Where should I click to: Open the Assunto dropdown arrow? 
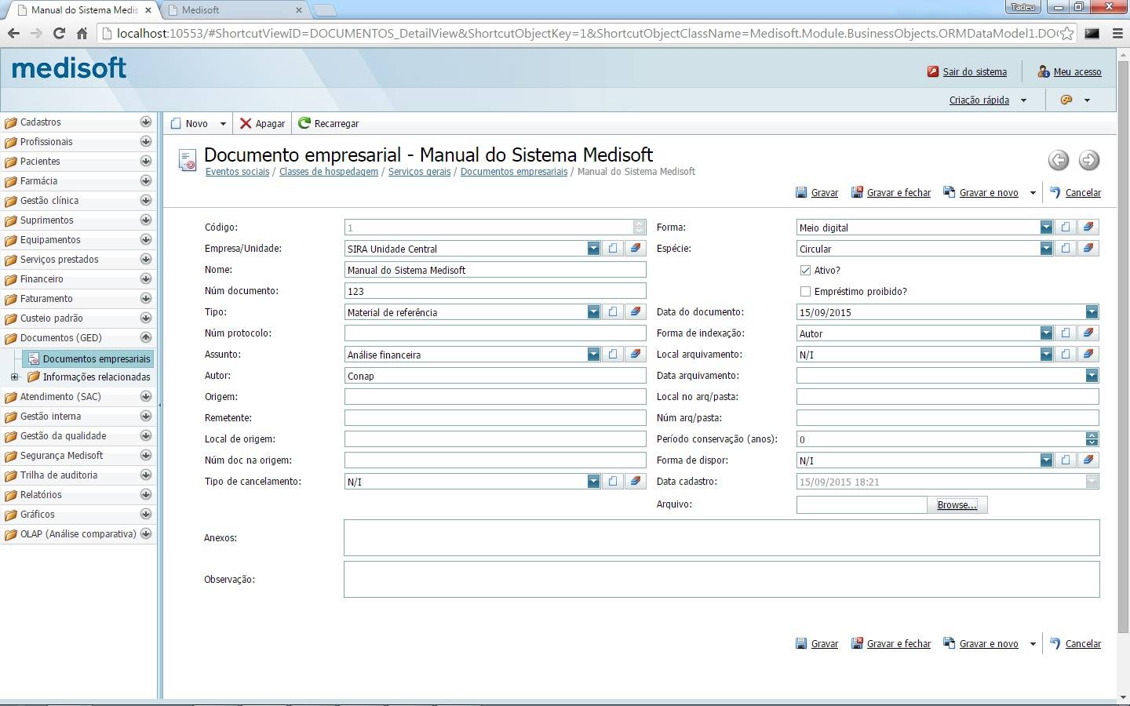point(593,355)
